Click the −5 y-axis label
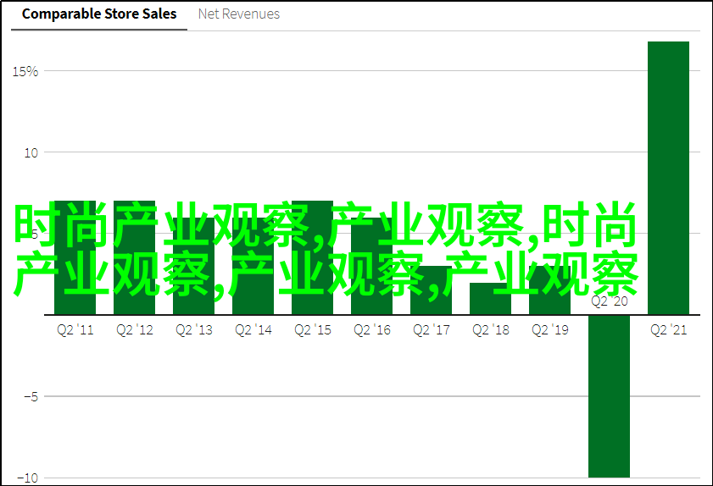The height and width of the screenshot is (486, 713). click(31, 396)
